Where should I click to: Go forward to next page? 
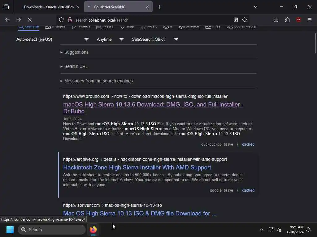[x=19, y=20]
